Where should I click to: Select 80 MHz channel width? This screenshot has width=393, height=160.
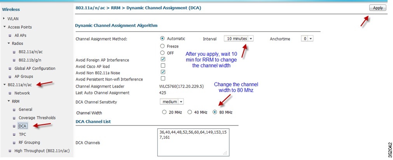(215, 112)
